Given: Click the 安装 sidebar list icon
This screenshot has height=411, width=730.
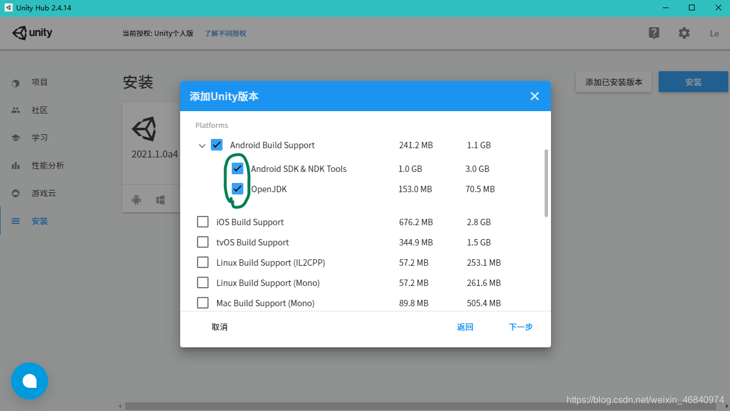Looking at the screenshot, I should tap(16, 221).
